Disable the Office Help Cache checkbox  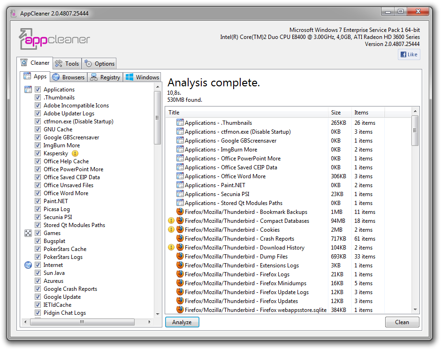(38, 161)
